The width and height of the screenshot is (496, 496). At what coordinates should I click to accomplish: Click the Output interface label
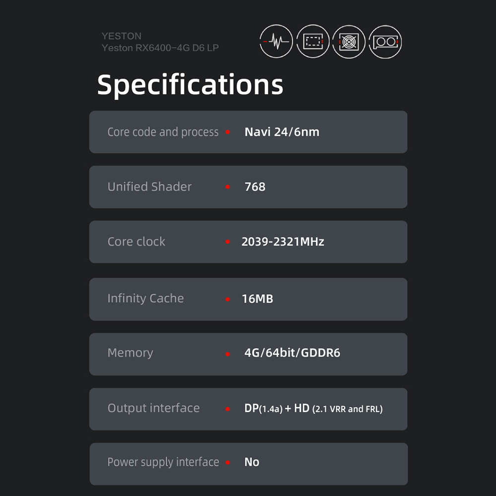point(154,408)
